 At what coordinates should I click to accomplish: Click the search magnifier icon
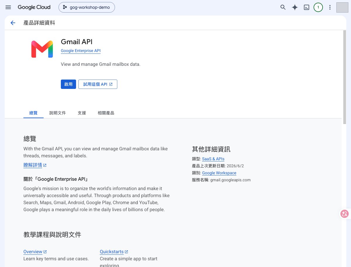(x=283, y=7)
